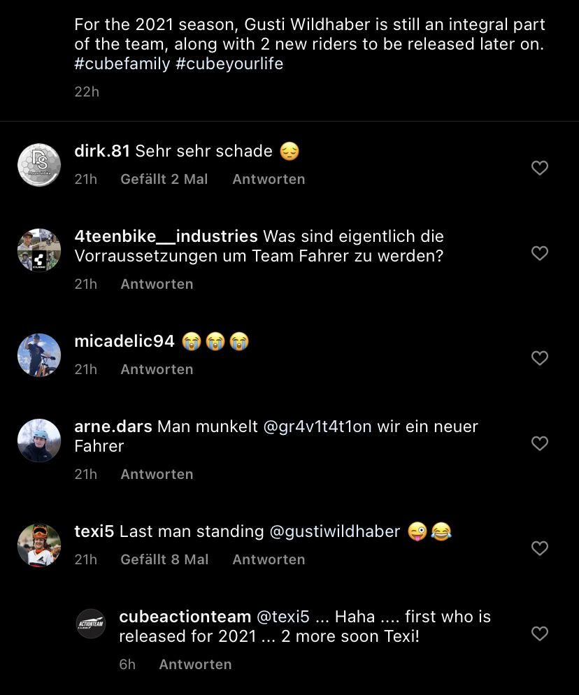
Task: Tap Antworten under cubeactionteam's reply
Action: click(195, 664)
